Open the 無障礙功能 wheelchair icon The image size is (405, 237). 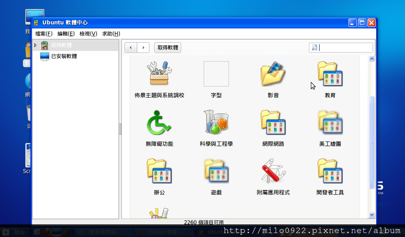coord(159,122)
